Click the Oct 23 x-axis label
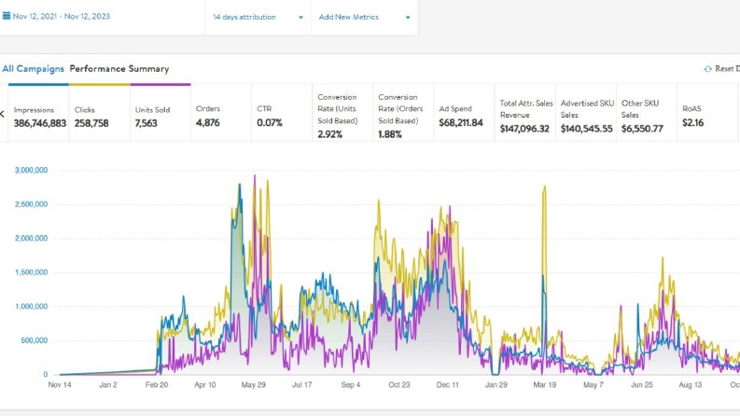The image size is (740, 416). click(399, 385)
